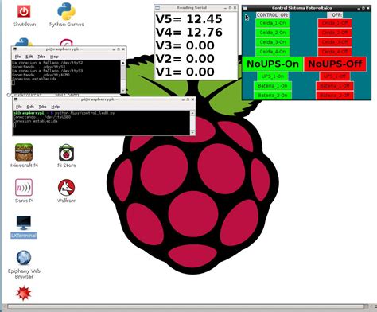The image size is (377, 312).
Task: Close the control_led8.py terminal window
Action: [x=192, y=99]
